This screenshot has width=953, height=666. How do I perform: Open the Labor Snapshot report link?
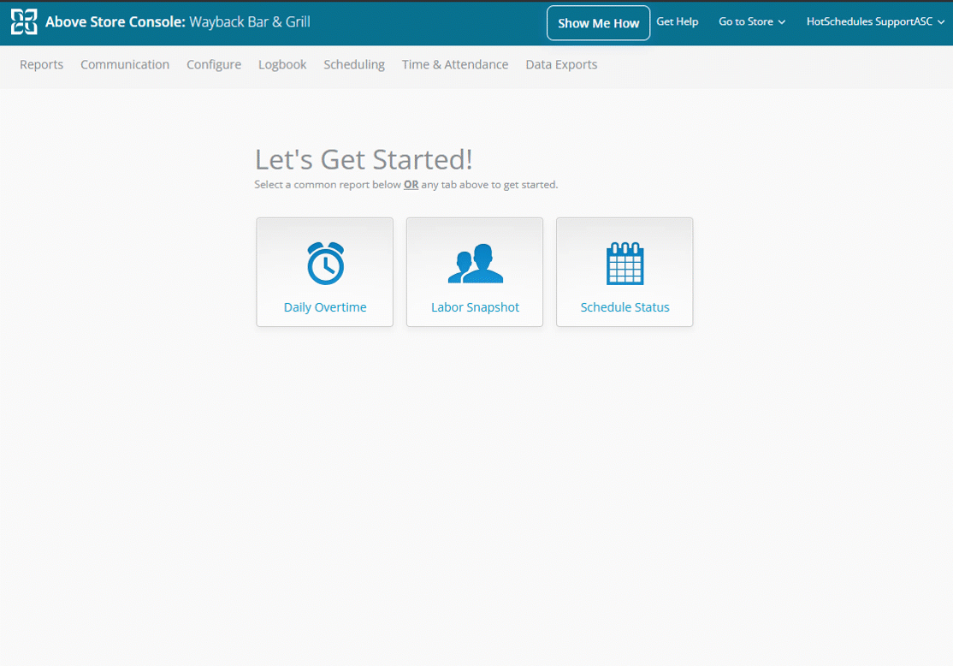click(475, 307)
